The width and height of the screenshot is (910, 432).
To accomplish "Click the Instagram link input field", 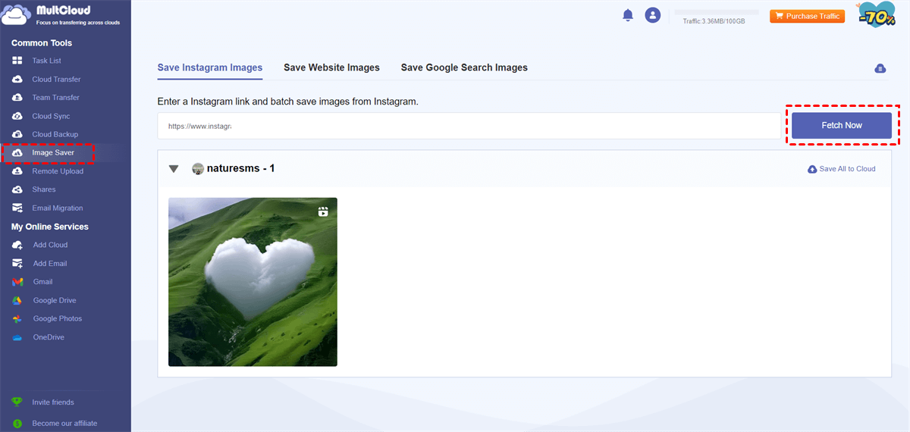I will (x=469, y=126).
